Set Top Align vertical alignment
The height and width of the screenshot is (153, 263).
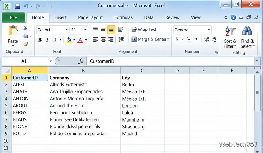tap(95, 29)
